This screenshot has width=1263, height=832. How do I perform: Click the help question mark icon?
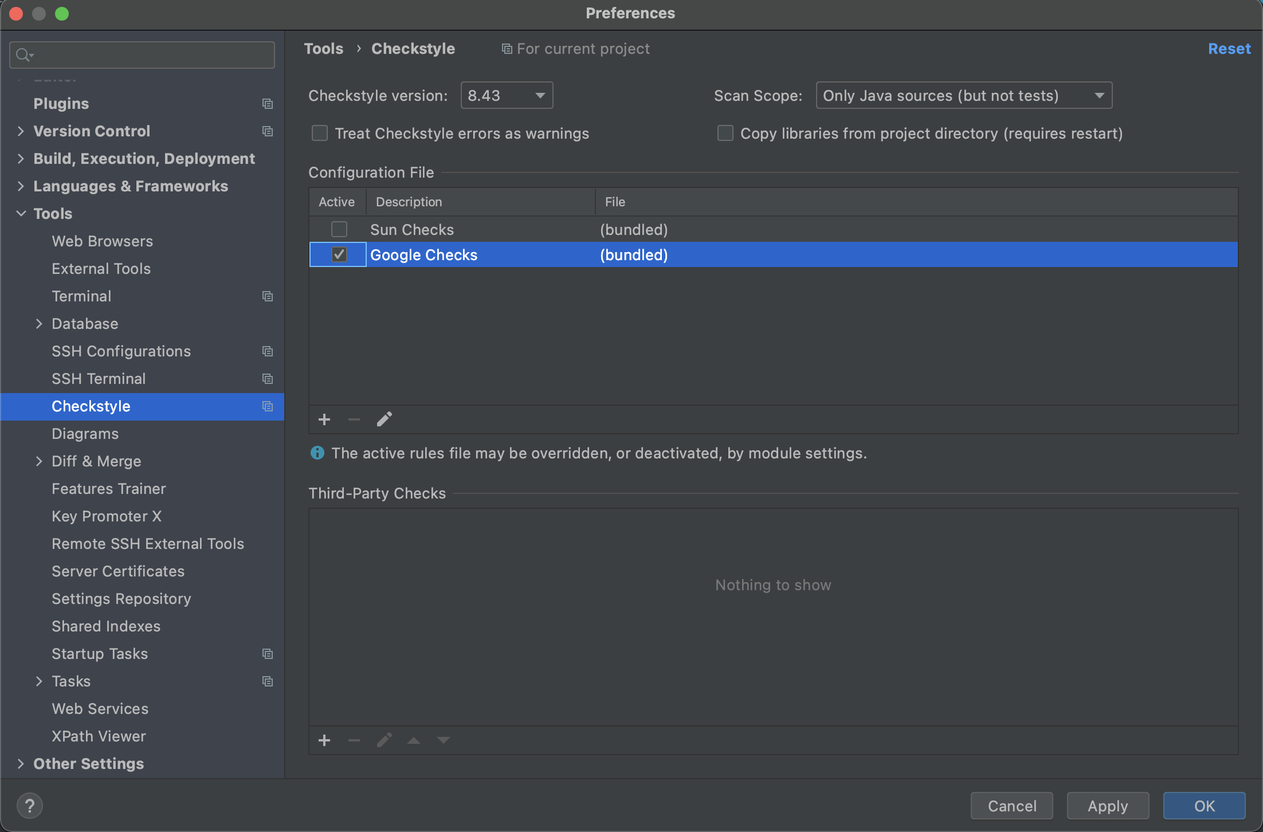click(30, 806)
